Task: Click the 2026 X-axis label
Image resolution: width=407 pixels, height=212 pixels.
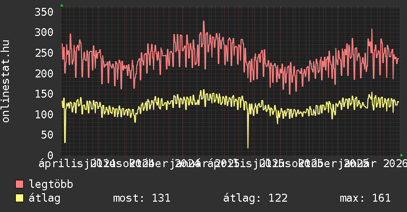Action: pos(394,163)
